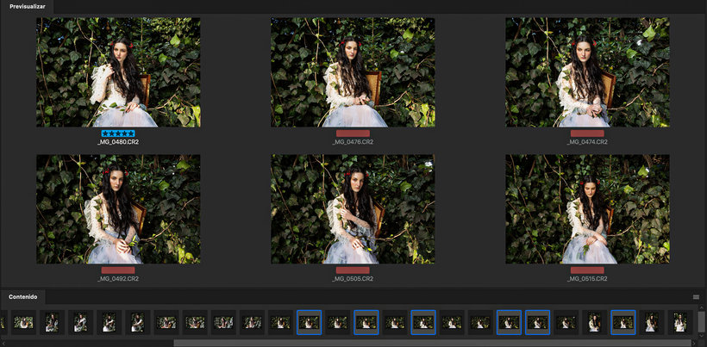Image resolution: width=707 pixels, height=347 pixels.
Task: Click the red label under _MG_0476.CR2
Action: [x=353, y=133]
